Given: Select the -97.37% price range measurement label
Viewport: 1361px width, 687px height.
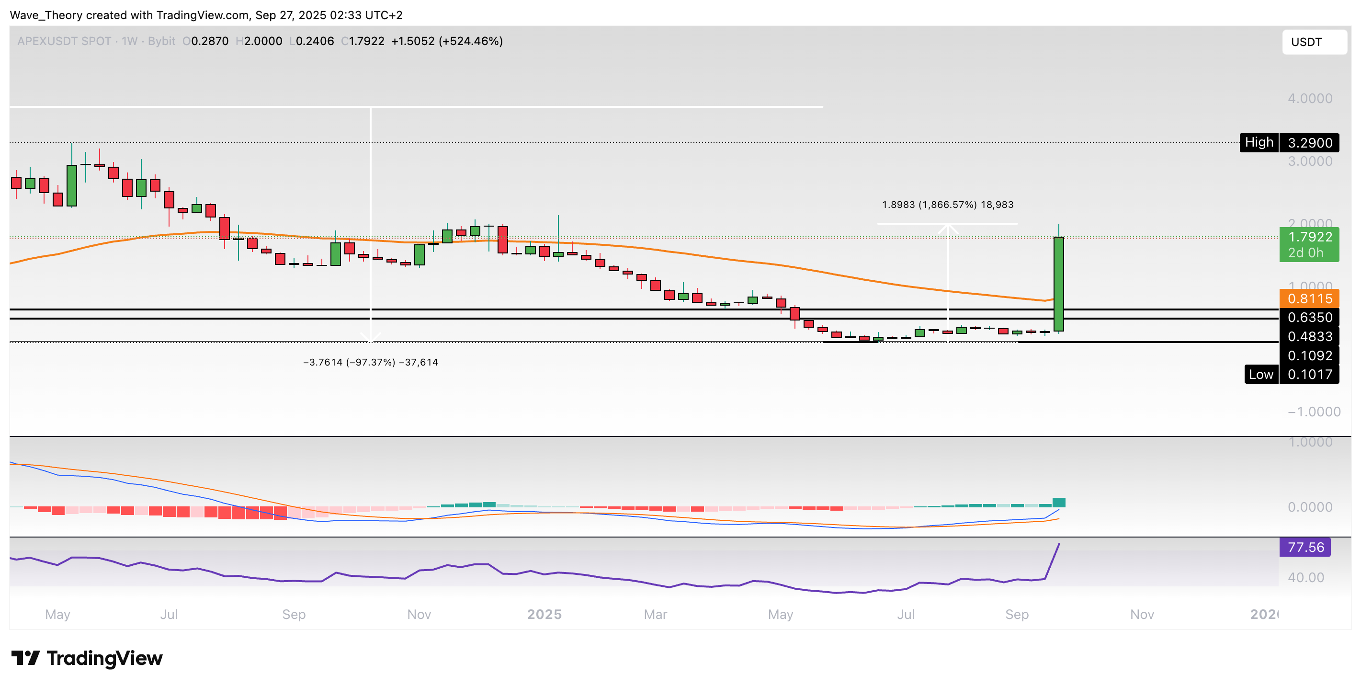Looking at the screenshot, I should coord(370,363).
